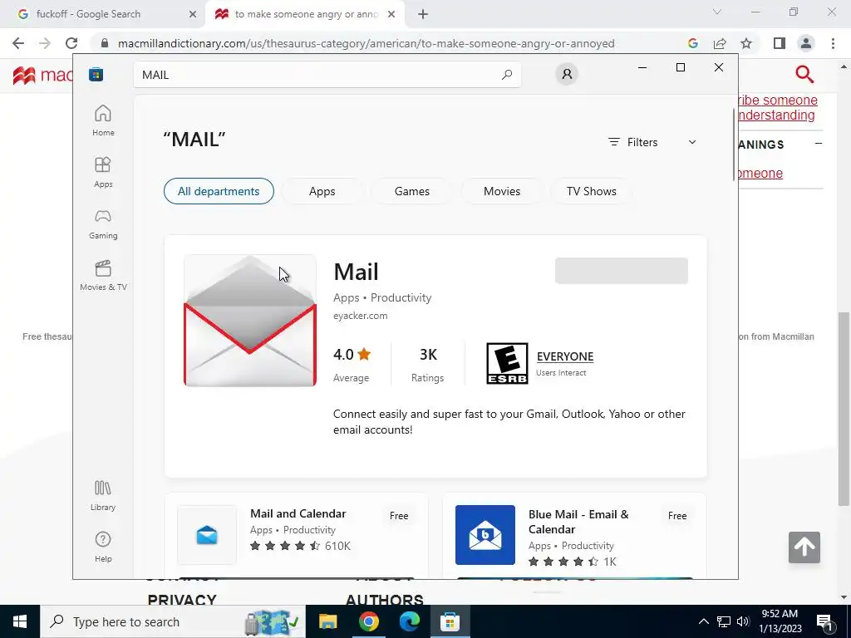Open Chrome three-dot menu
Image resolution: width=851 pixels, height=638 pixels.
pyautogui.click(x=833, y=43)
